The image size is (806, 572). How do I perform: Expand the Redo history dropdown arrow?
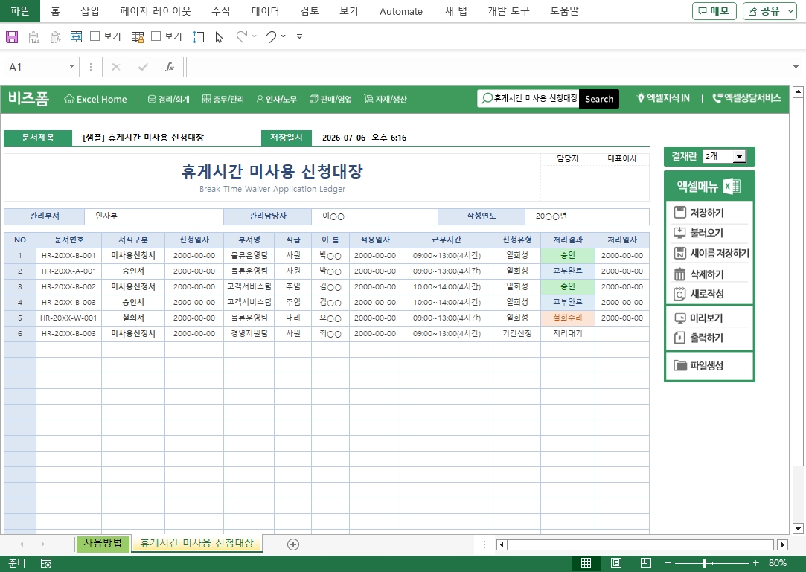click(254, 36)
